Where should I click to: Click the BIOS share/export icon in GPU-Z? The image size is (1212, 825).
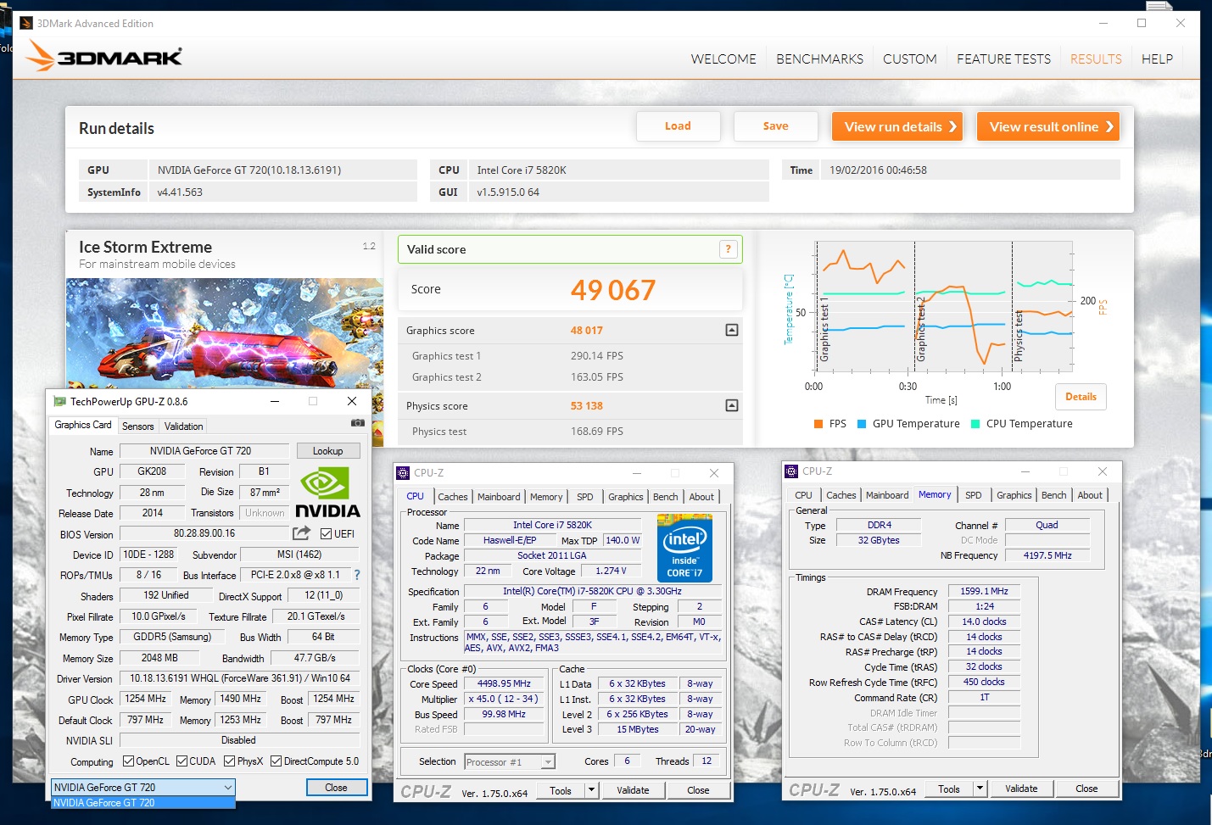[301, 532]
